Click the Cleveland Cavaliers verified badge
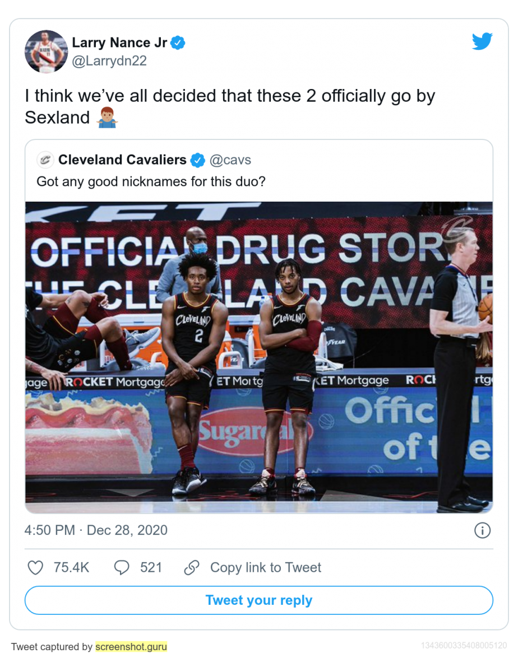Viewport: 518px width, 672px height. tap(197, 160)
